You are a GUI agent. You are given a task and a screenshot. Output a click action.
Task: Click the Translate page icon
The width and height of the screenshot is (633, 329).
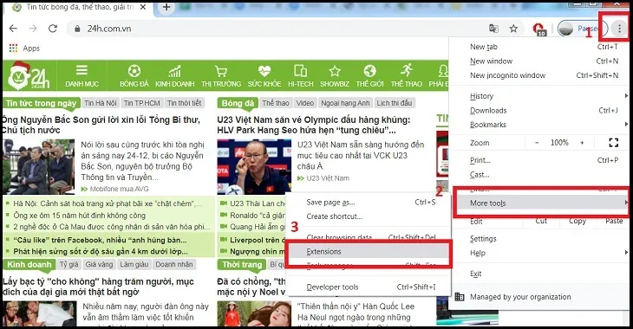(493, 29)
